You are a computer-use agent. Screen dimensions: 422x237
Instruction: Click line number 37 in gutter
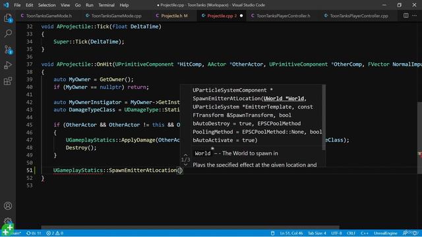[x=29, y=65]
